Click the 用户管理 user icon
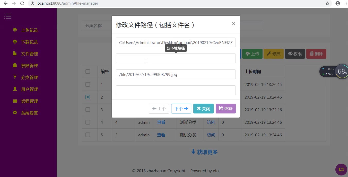 click(15, 89)
